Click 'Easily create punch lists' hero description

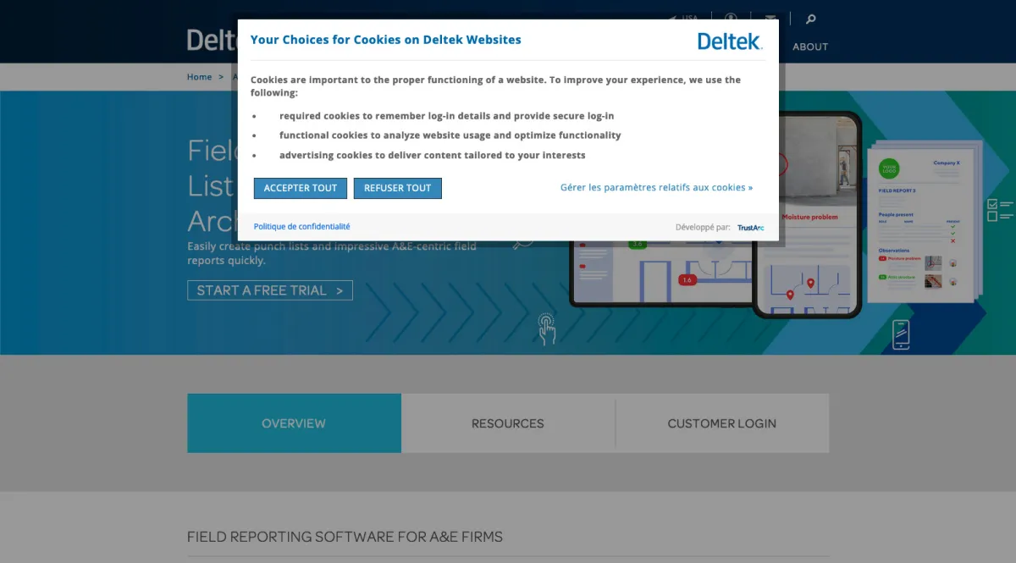pyautogui.click(x=332, y=253)
